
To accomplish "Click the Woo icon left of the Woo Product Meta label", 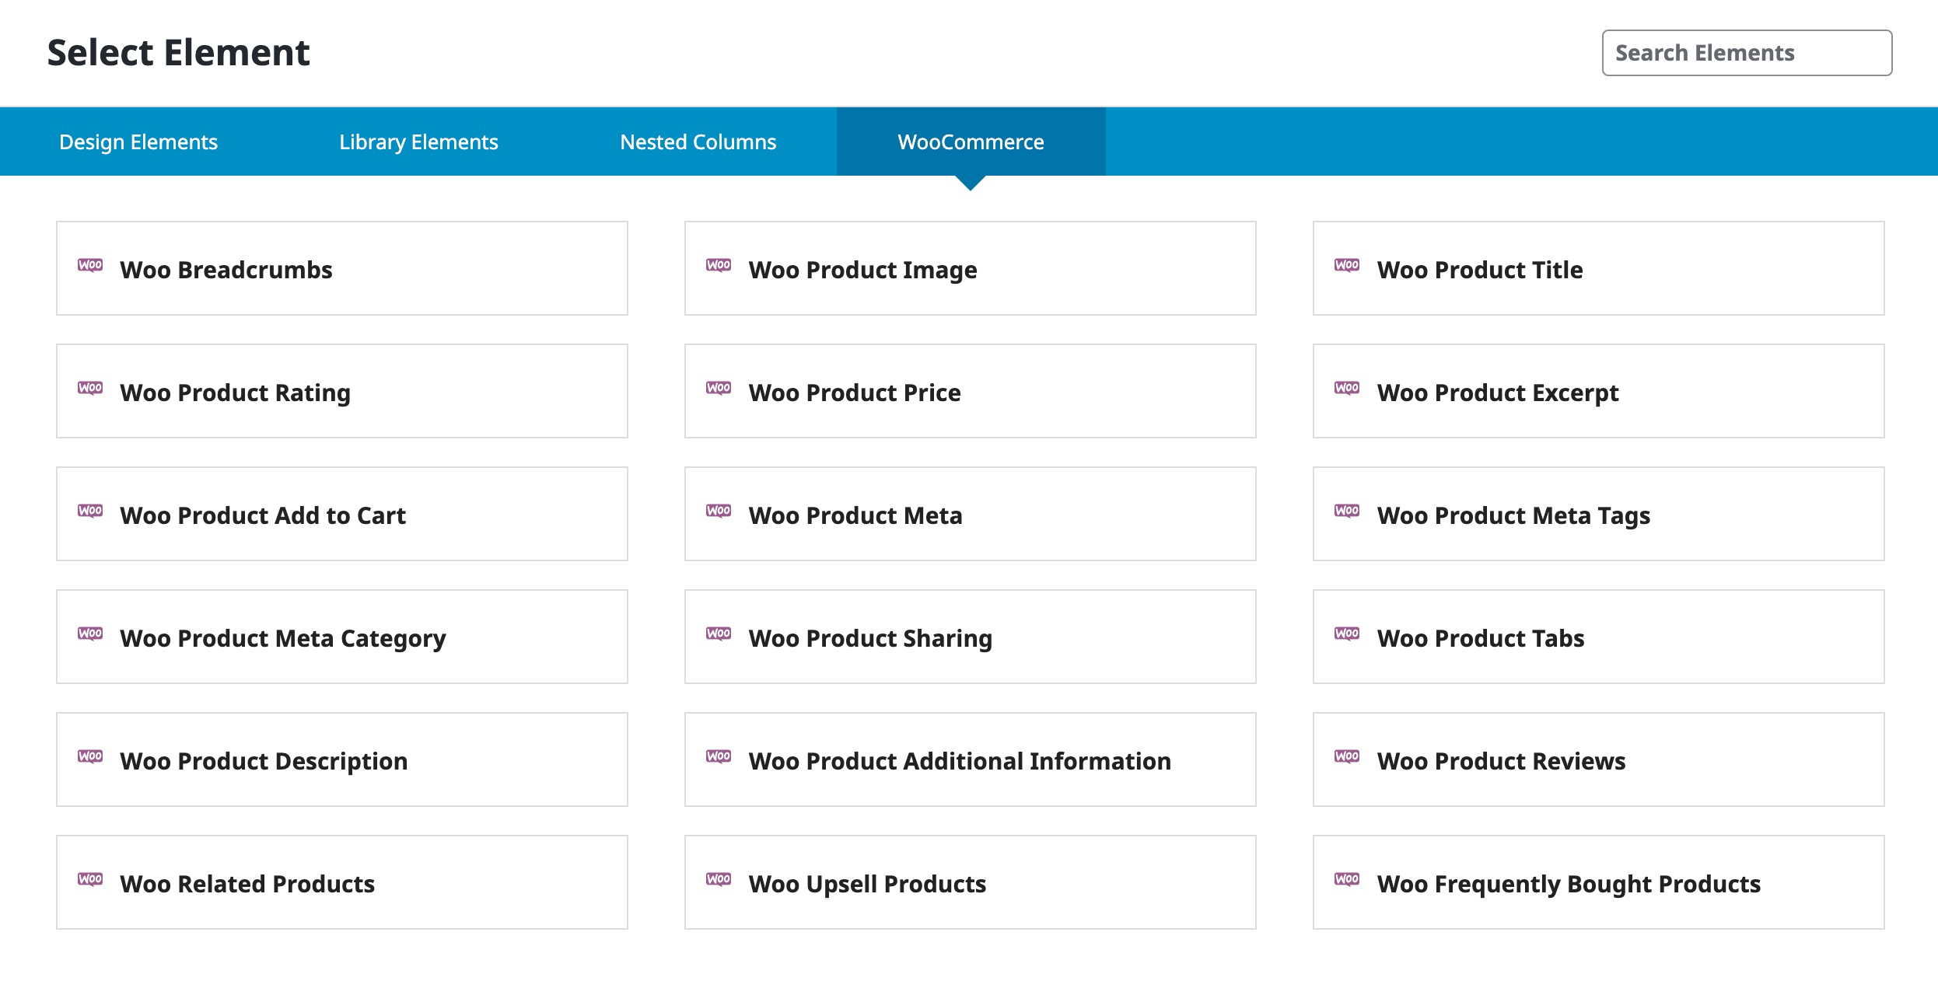I will (x=719, y=511).
